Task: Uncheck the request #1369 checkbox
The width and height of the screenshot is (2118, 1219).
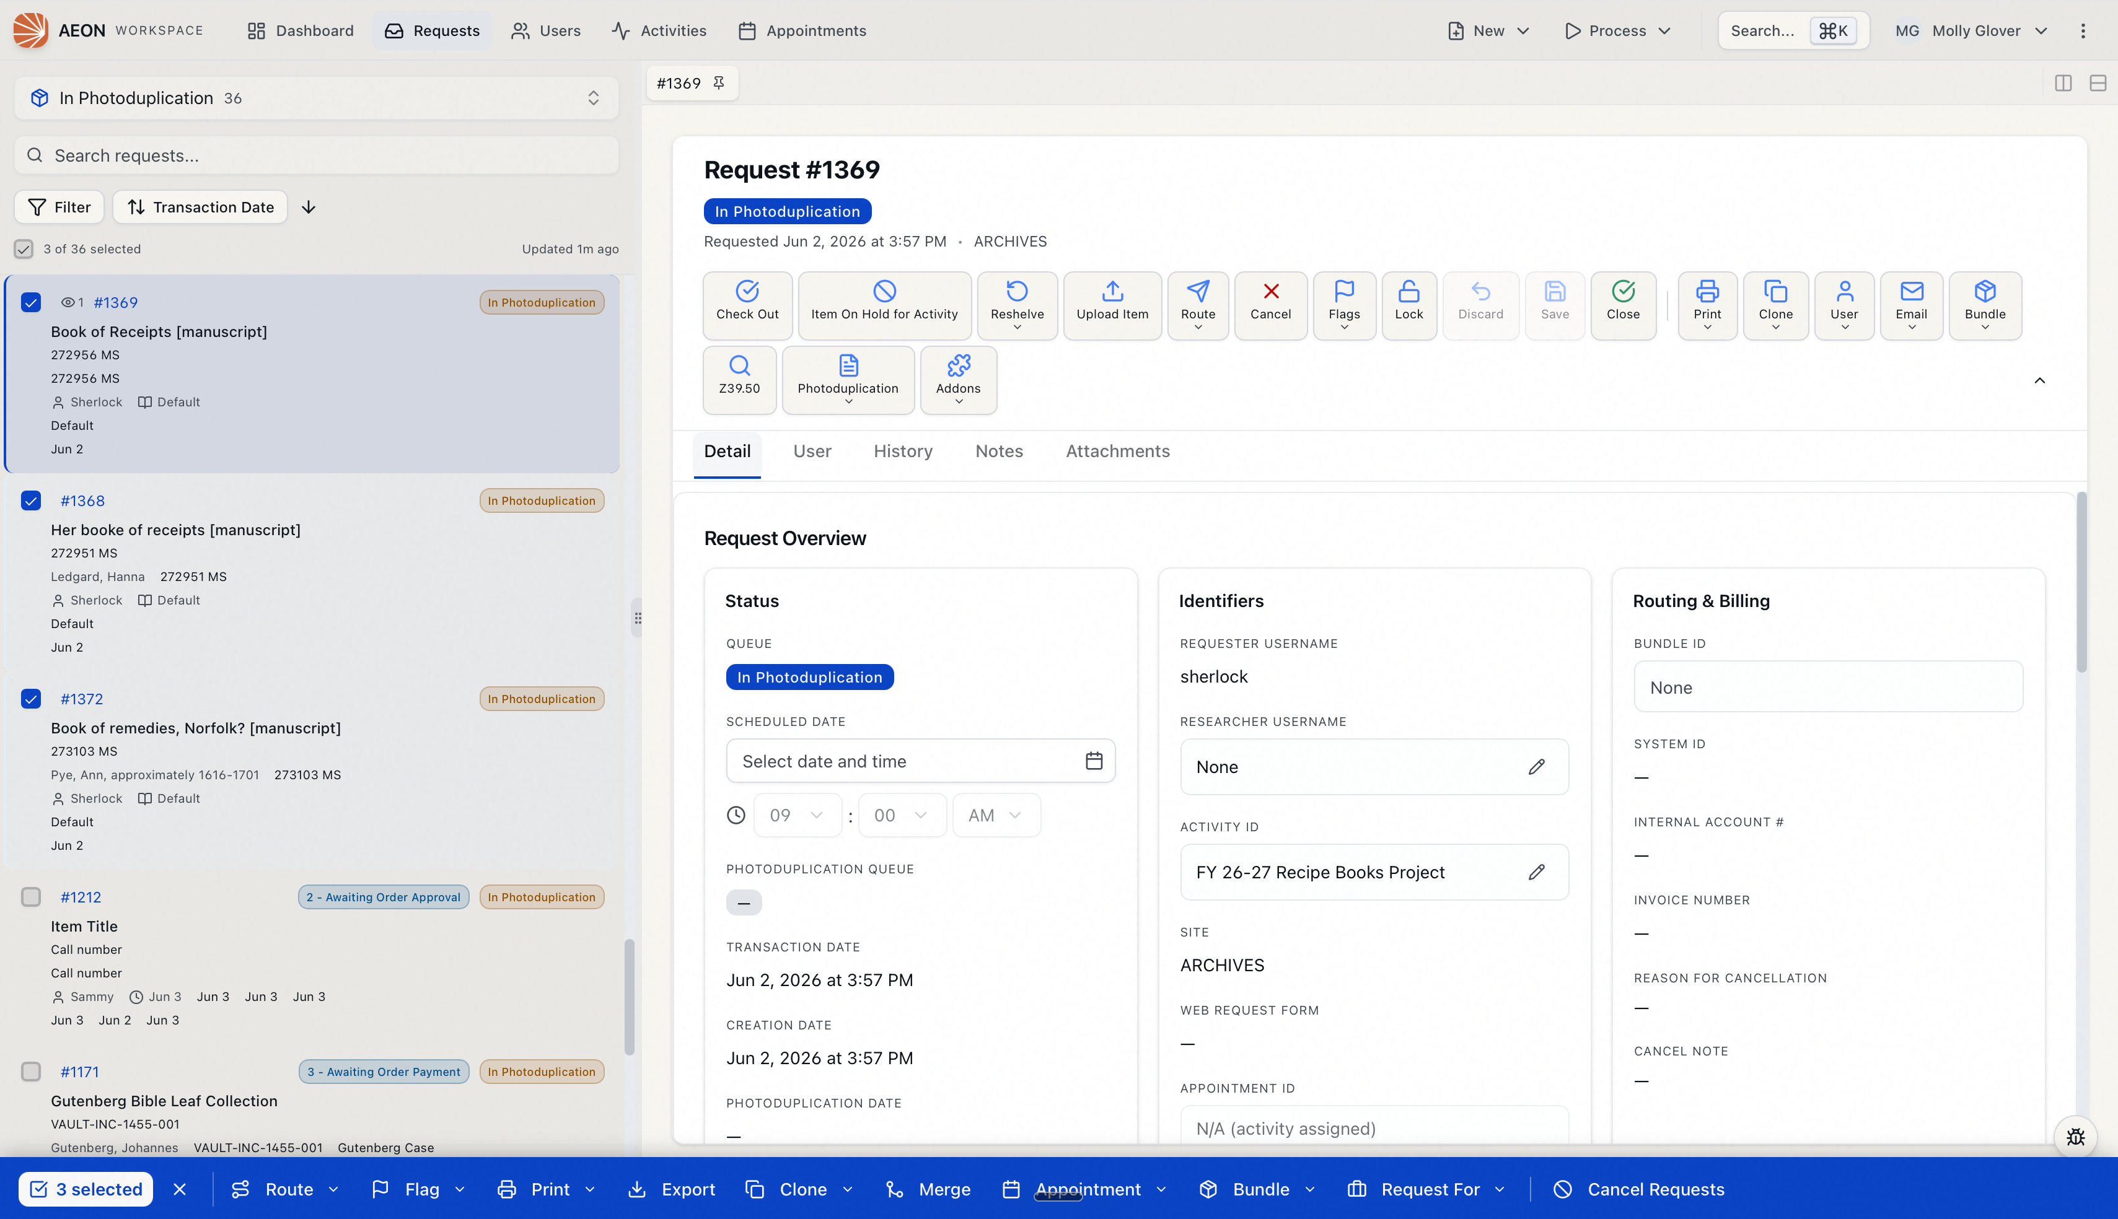Action: 31,303
